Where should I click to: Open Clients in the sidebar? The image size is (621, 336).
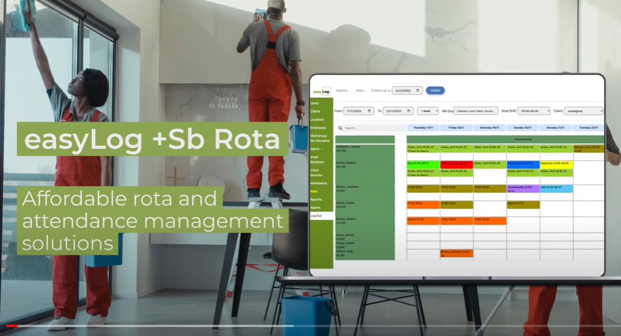[316, 112]
